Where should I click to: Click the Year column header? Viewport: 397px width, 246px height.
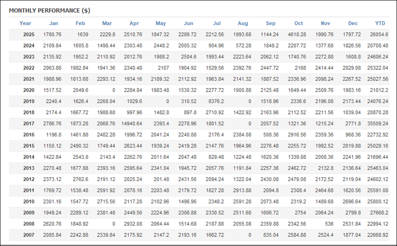(26, 23)
